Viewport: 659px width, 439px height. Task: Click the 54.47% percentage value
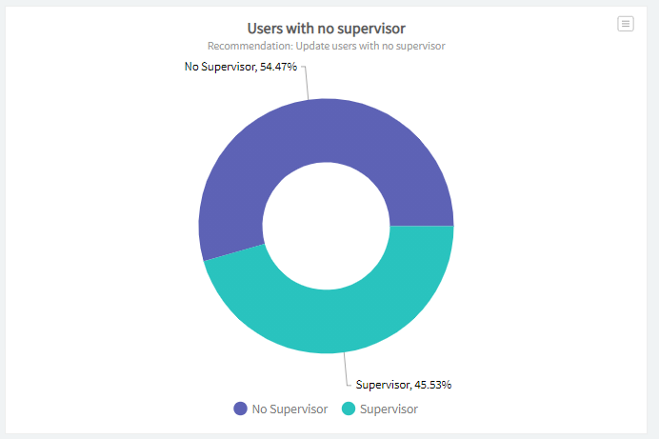point(278,66)
